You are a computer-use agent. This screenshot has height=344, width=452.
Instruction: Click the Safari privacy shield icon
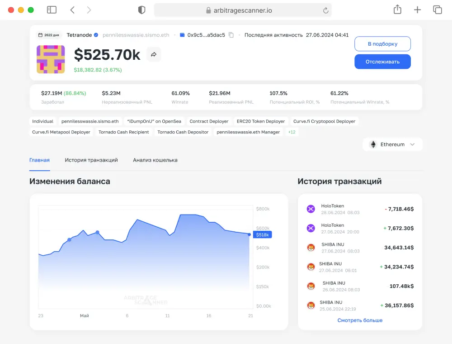pos(141,10)
